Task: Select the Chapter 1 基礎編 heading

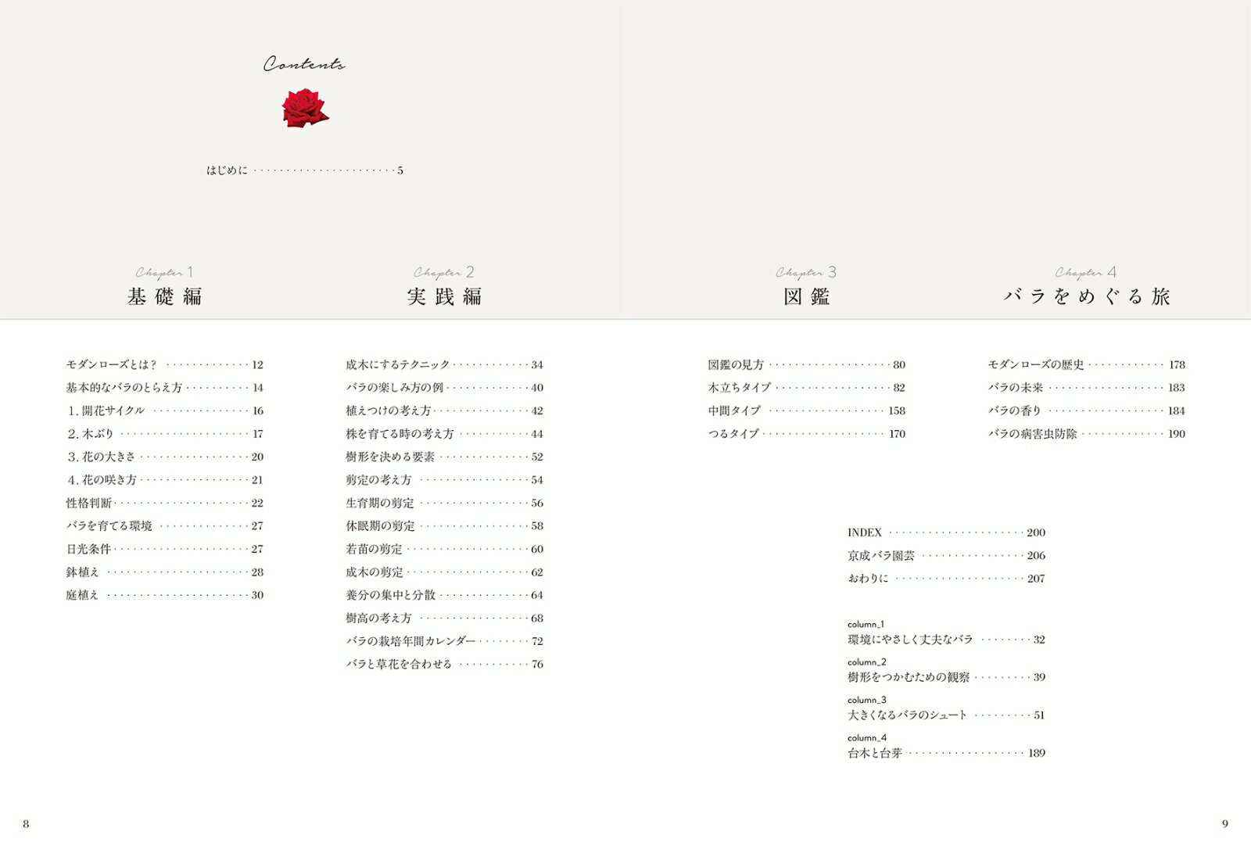Action: click(165, 296)
